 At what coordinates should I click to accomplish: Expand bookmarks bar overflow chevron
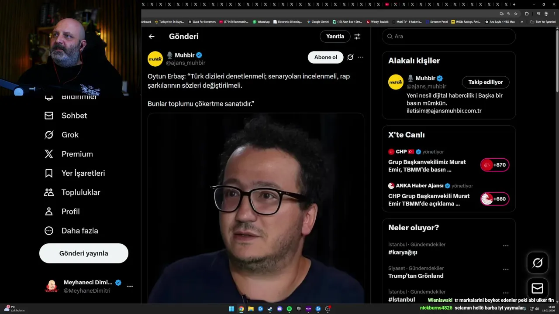click(521, 22)
